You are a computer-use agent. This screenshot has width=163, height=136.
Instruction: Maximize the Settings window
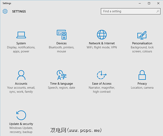pos(149,3)
